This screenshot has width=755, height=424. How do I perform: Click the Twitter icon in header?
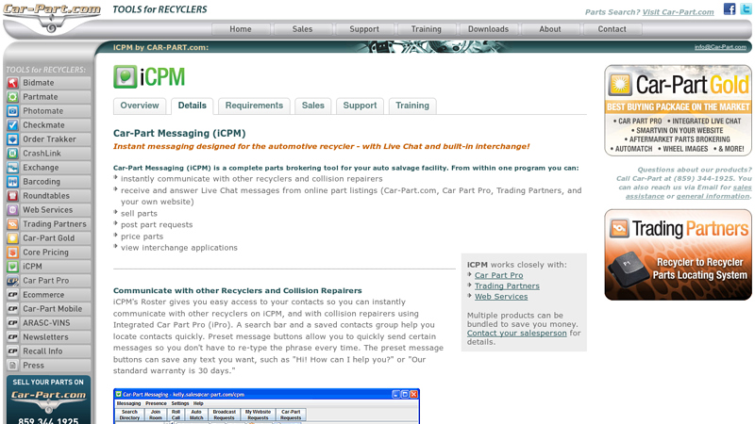point(745,9)
